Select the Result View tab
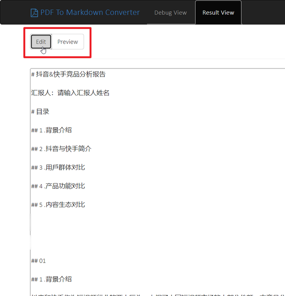The image size is (285, 296). point(218,12)
